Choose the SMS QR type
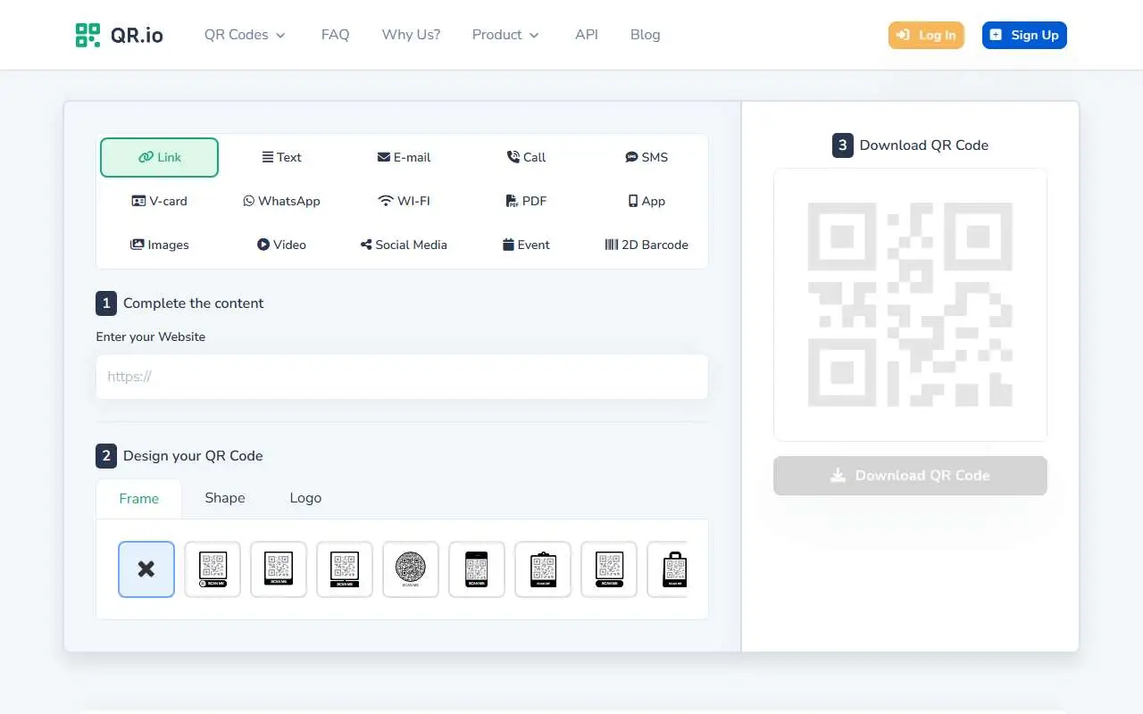The width and height of the screenshot is (1143, 714). tap(647, 157)
